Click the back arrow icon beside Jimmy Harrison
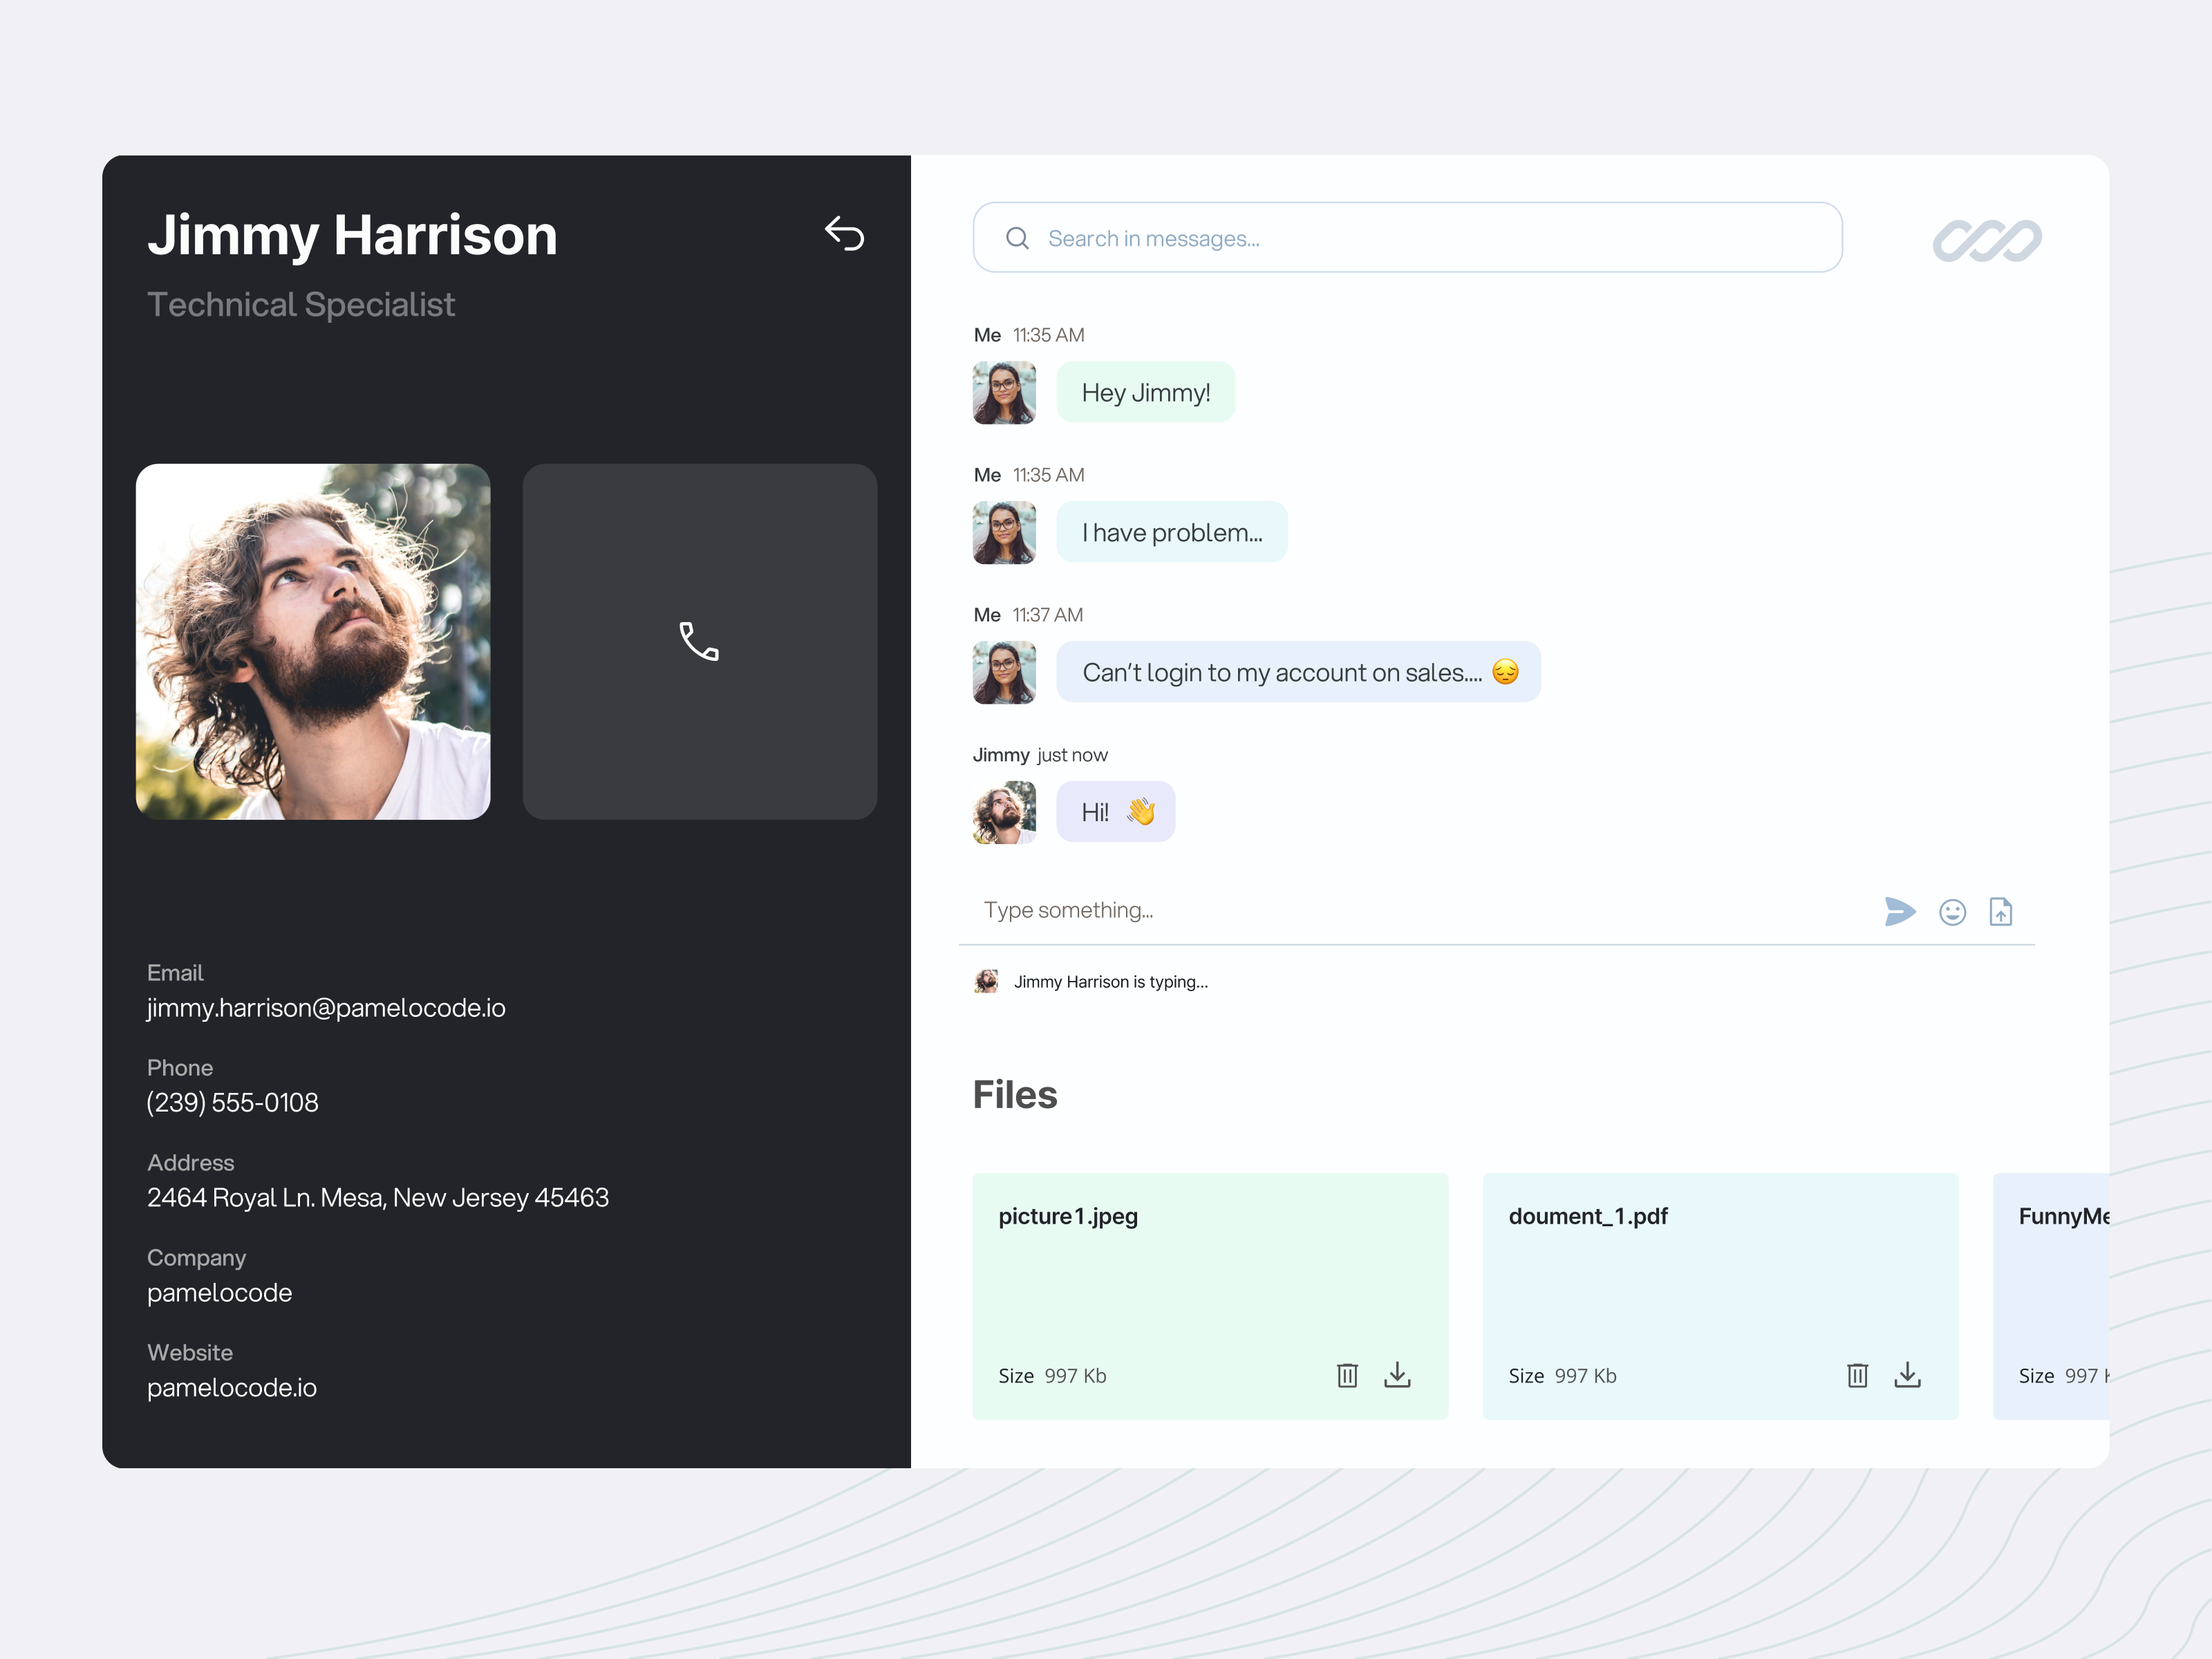 click(844, 234)
